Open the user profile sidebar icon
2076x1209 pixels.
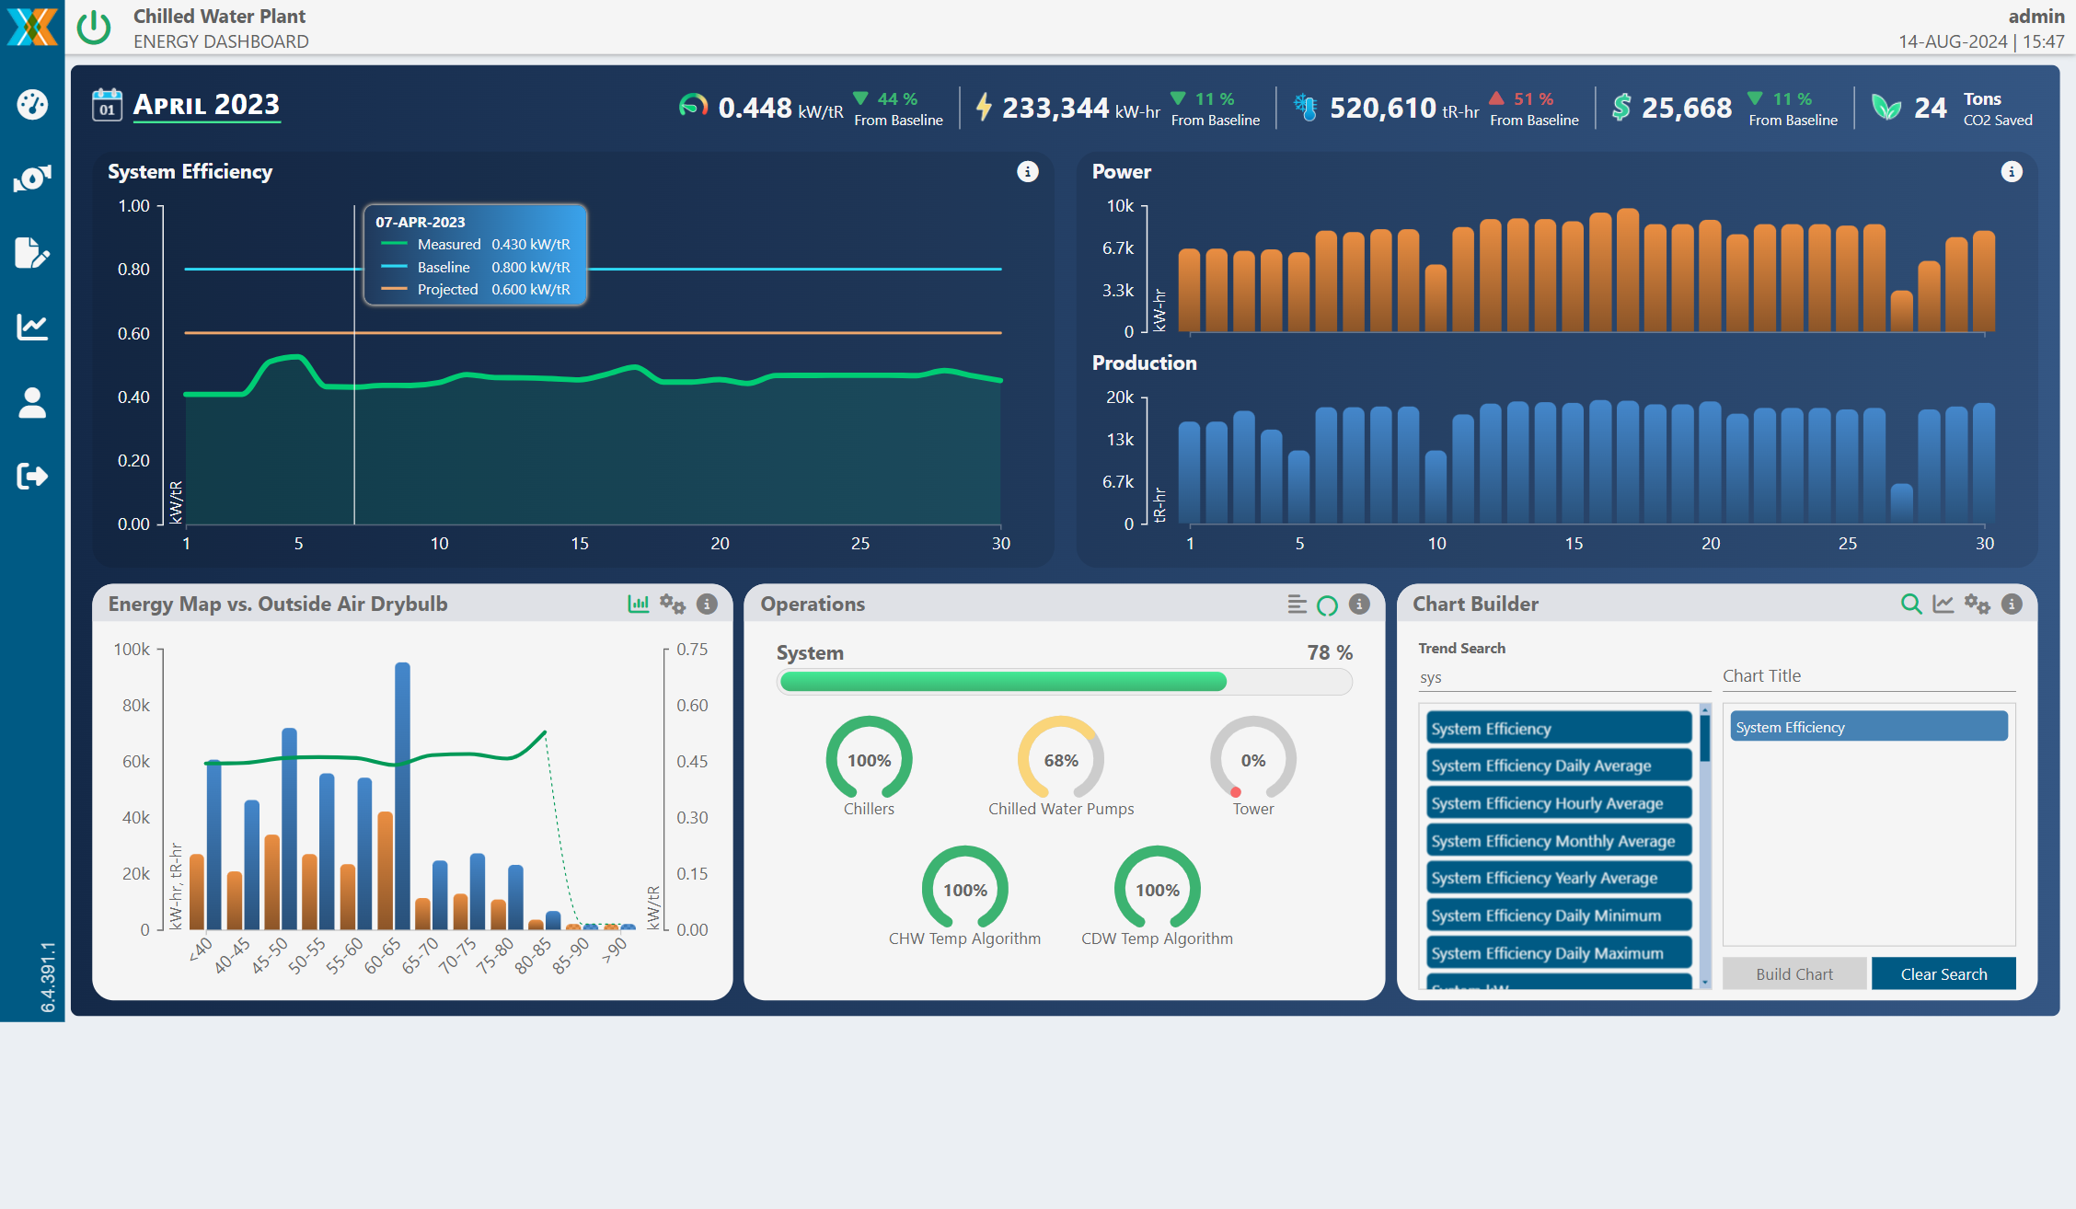(32, 402)
